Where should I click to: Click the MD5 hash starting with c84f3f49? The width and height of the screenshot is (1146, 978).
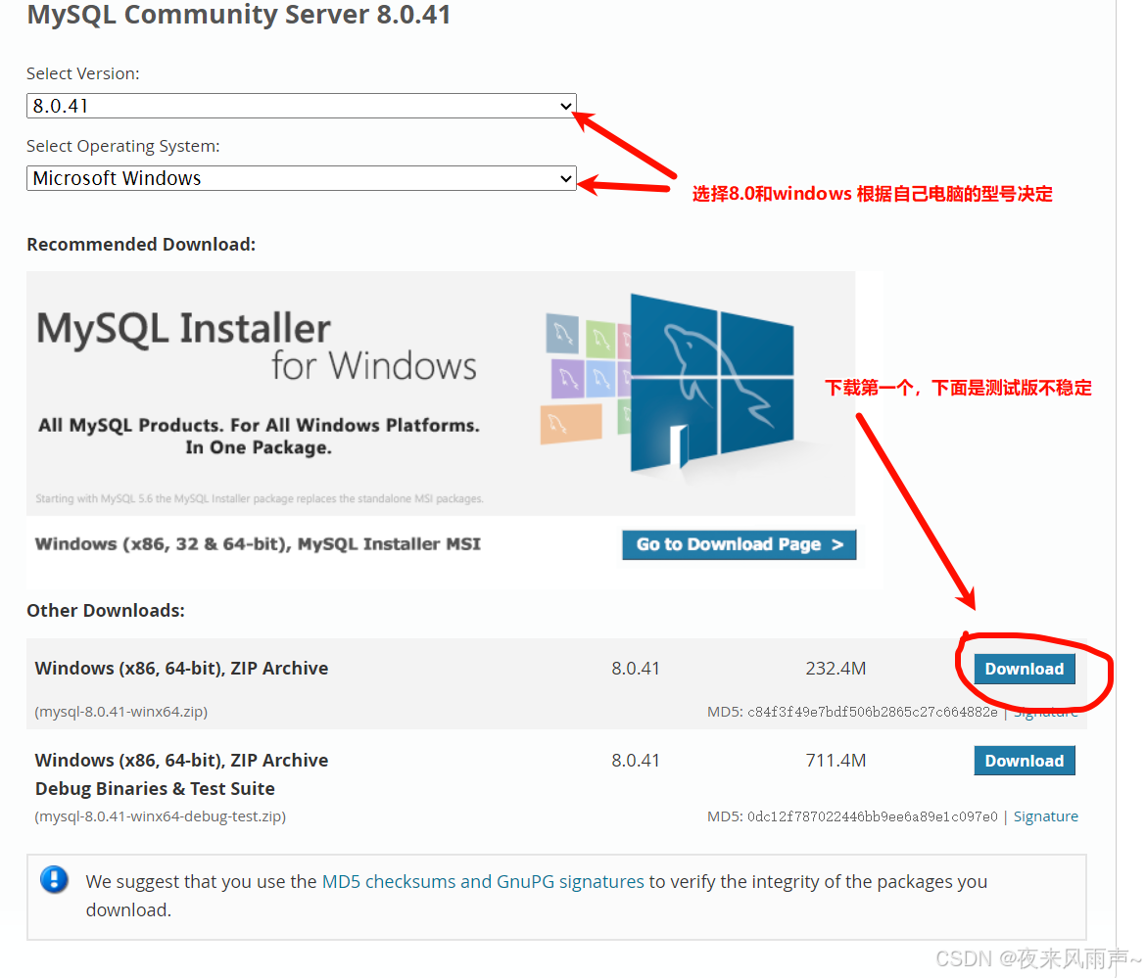pyautogui.click(x=872, y=712)
